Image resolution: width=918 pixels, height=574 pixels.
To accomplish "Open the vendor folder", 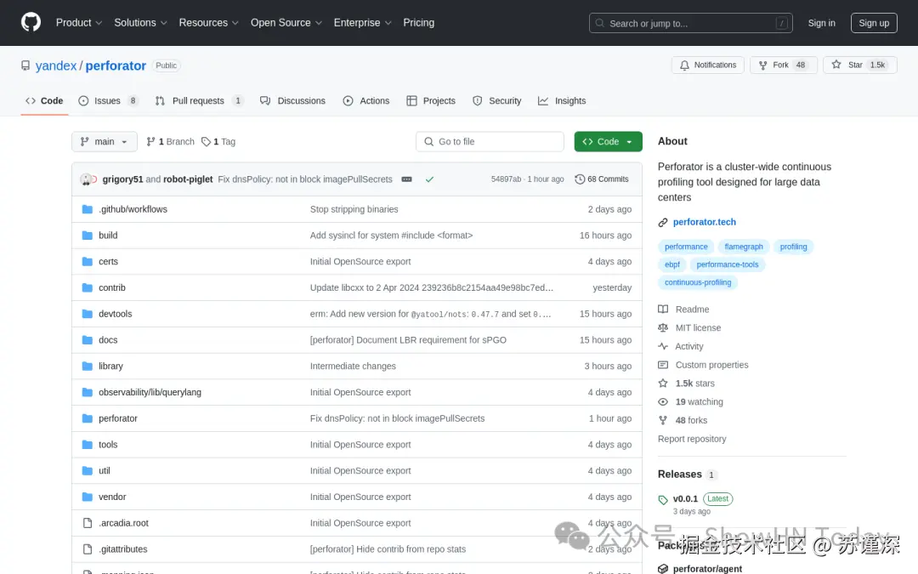I will [x=112, y=497].
